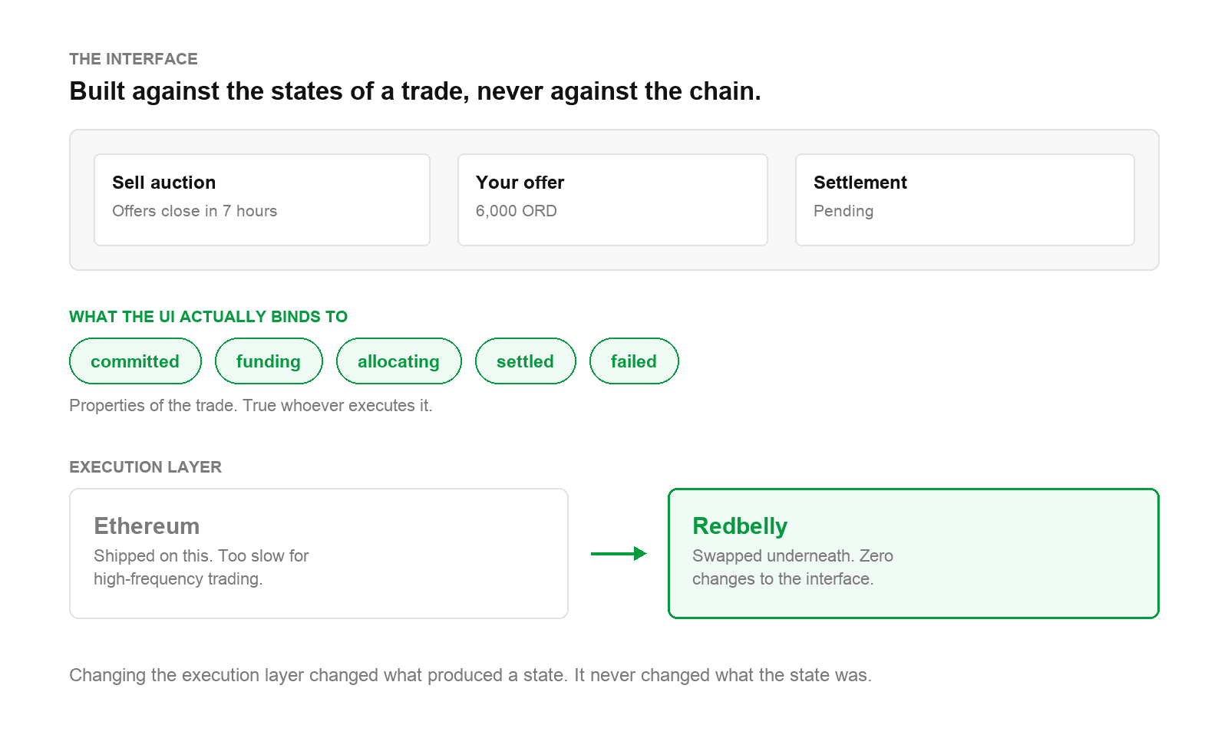The image size is (1228, 738).
Task: Click THE INTERFACE section label
Action: [134, 59]
